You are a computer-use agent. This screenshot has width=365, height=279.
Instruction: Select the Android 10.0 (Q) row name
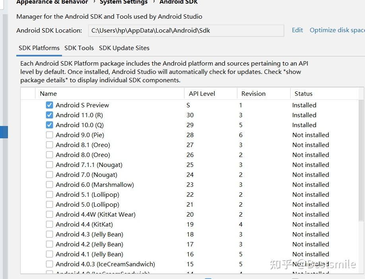click(80, 125)
